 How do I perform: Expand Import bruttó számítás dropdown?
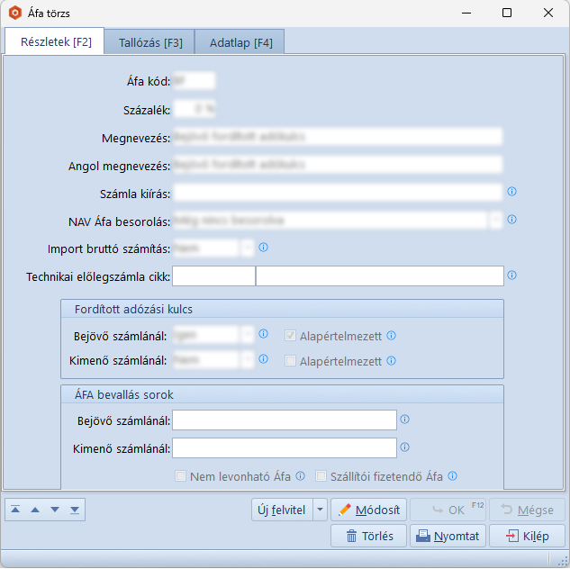(x=248, y=248)
